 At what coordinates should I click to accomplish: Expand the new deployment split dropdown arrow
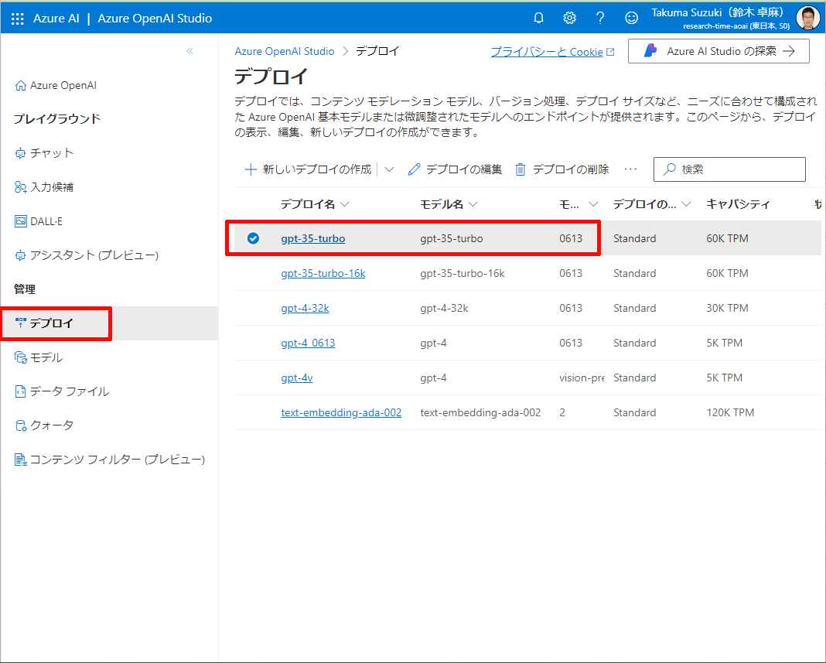click(389, 169)
